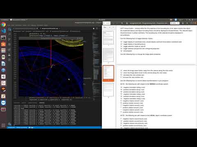Open the system status menu in top bar
This screenshot has height=147, width=197.
(191, 20)
